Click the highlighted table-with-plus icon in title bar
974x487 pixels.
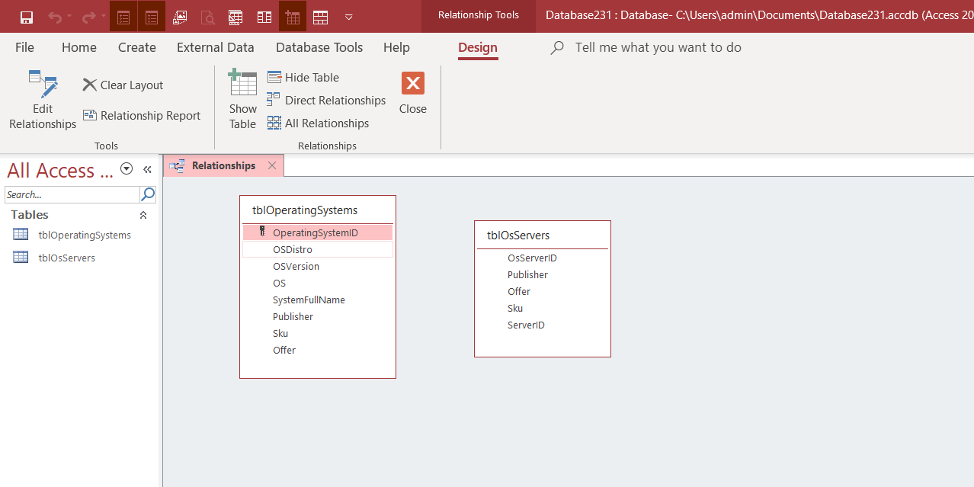(x=293, y=17)
